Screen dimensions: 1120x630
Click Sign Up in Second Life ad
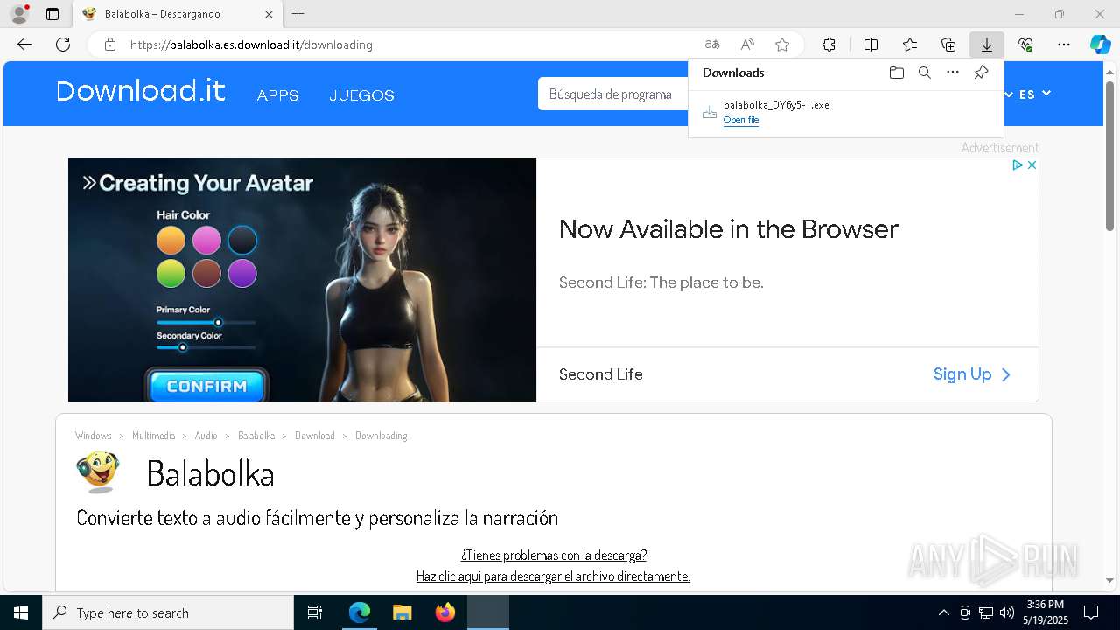point(971,374)
